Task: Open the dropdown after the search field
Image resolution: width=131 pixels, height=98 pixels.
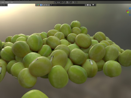Action: (x=86, y=5)
